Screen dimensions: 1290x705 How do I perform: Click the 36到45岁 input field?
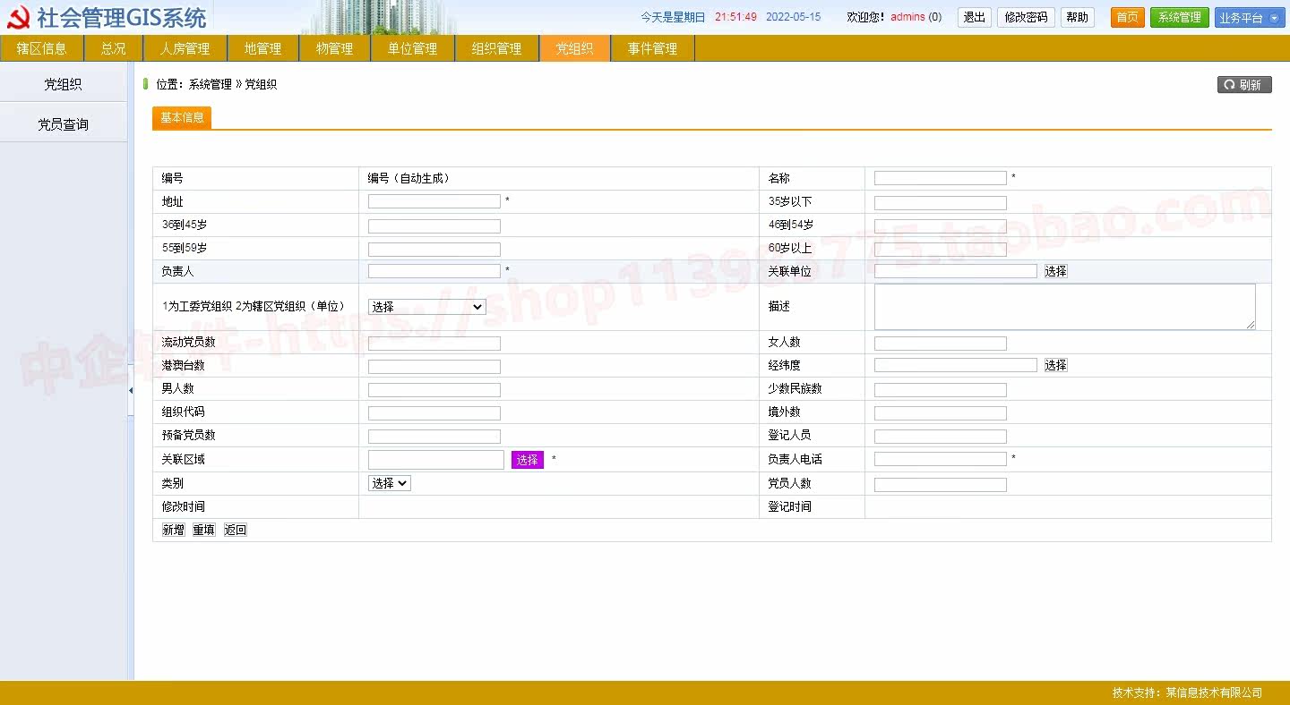[434, 226]
